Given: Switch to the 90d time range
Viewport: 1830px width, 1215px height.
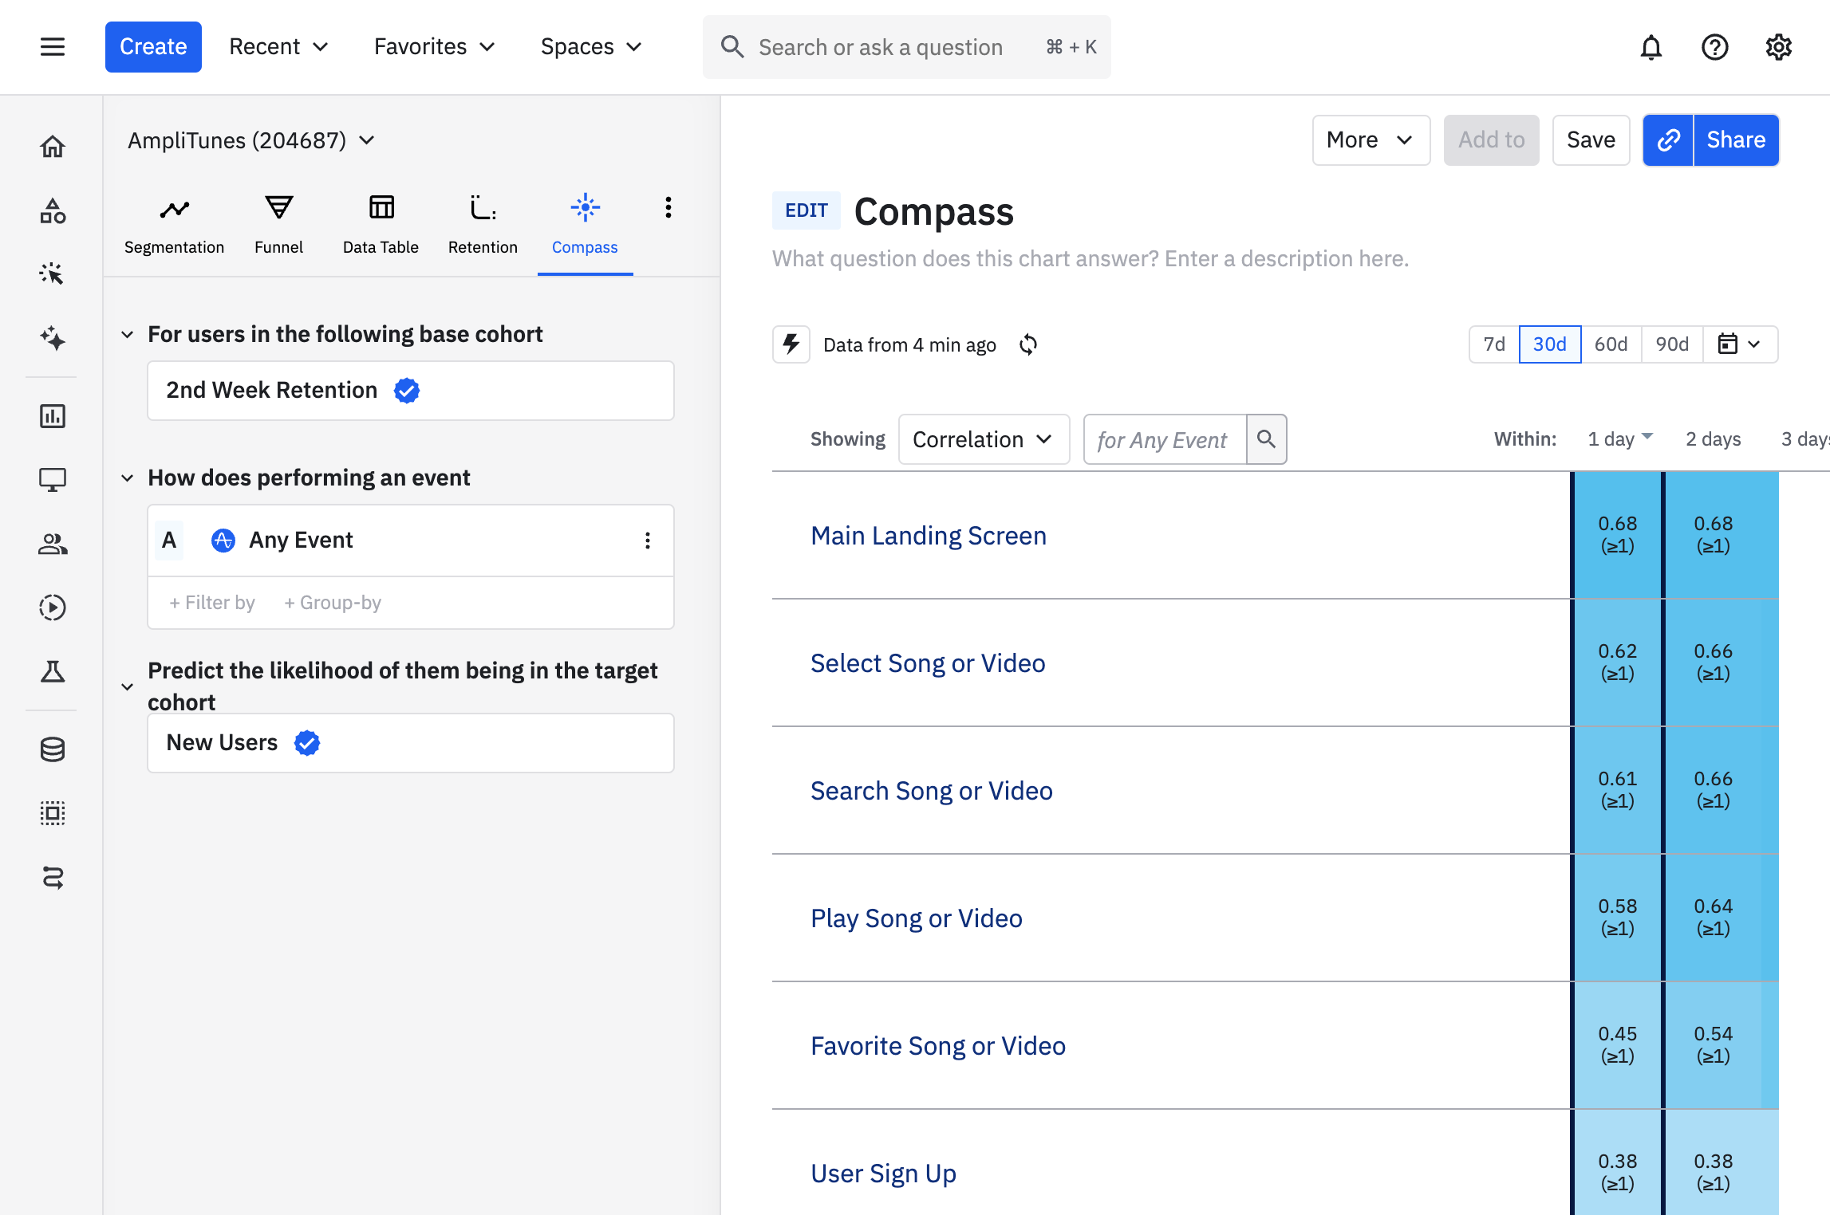Looking at the screenshot, I should 1671,344.
